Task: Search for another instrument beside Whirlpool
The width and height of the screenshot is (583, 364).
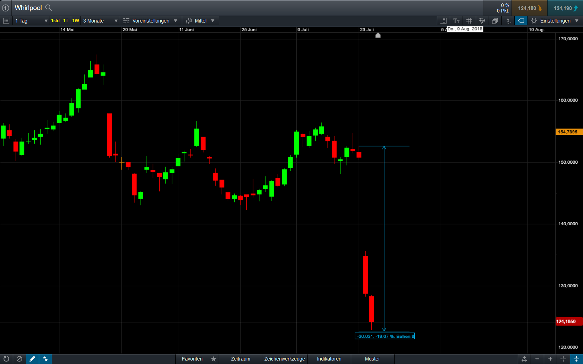Action: tap(49, 8)
